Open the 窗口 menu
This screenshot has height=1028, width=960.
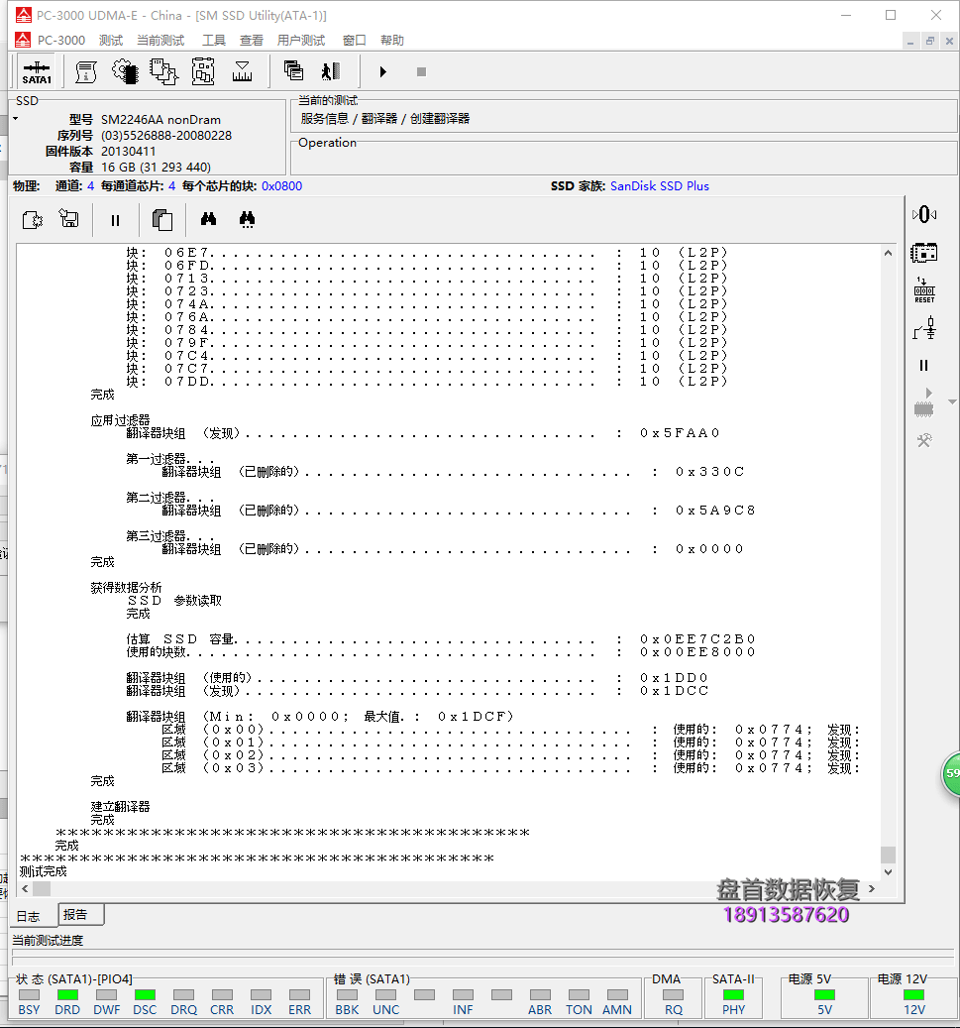(354, 40)
